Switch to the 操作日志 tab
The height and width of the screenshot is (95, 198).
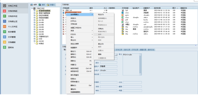pyautogui.click(x=151, y=50)
